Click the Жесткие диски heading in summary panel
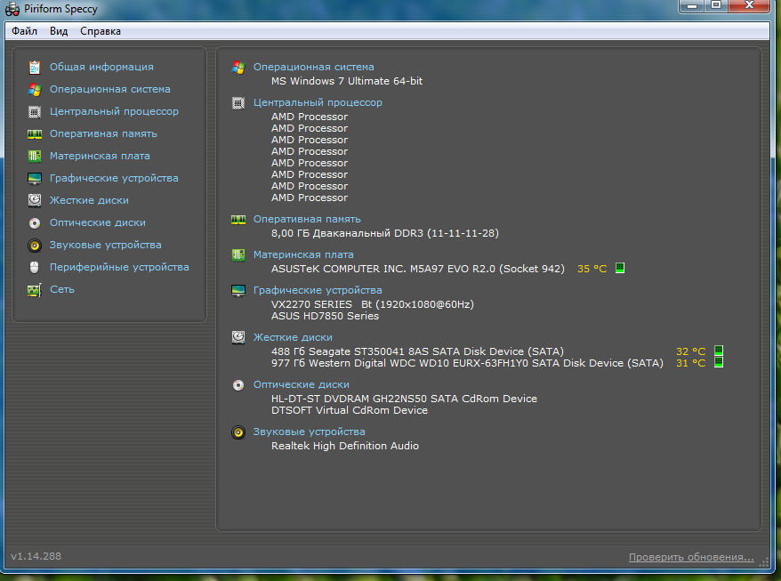Screen dimensions: 781x581 click(x=293, y=337)
